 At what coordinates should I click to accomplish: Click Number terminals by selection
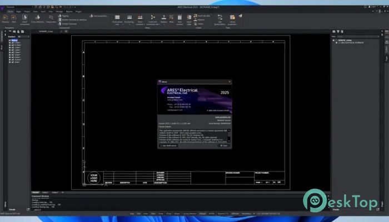point(72,19)
